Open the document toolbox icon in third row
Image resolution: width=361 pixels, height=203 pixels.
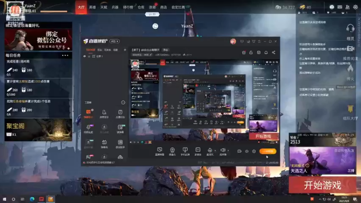click(x=120, y=142)
